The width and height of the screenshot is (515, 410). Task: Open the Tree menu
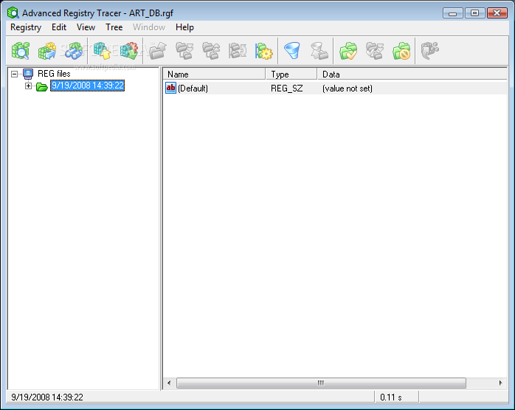click(x=114, y=27)
